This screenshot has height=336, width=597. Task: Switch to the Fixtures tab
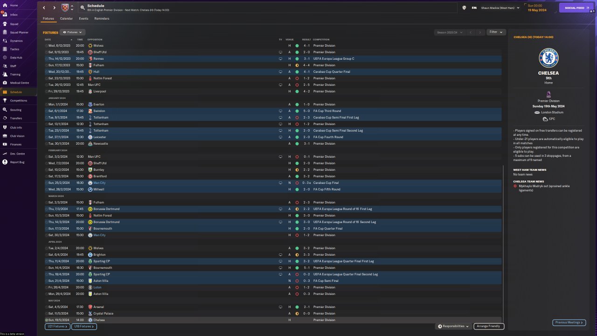(49, 19)
